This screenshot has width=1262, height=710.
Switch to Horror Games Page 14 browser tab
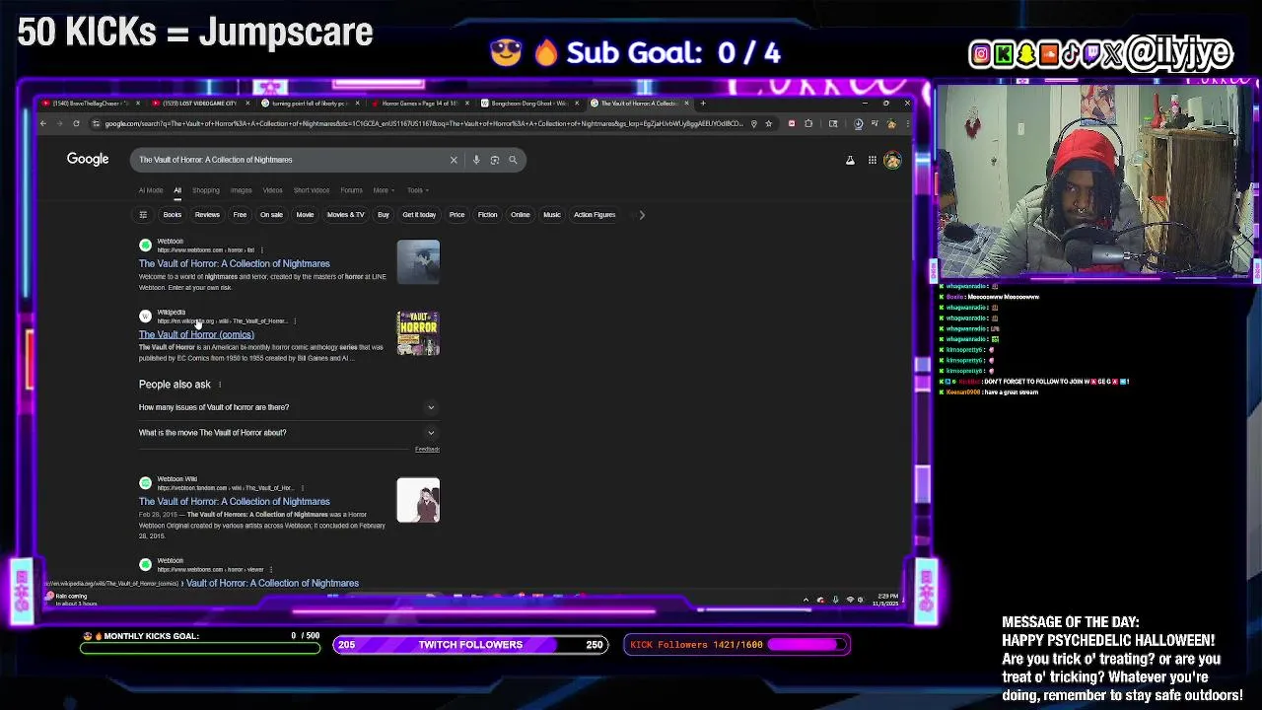pyautogui.click(x=419, y=104)
